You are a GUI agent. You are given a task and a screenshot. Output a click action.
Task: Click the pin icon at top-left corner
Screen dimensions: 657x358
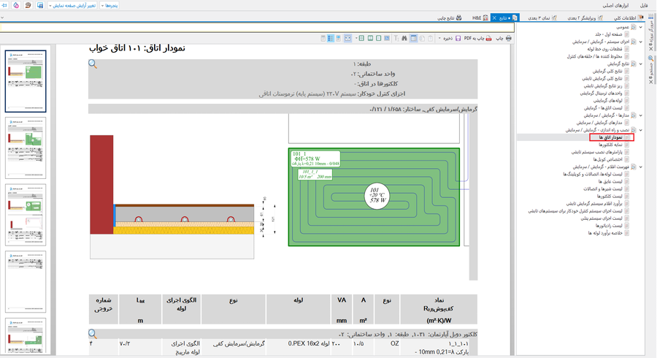4,5
